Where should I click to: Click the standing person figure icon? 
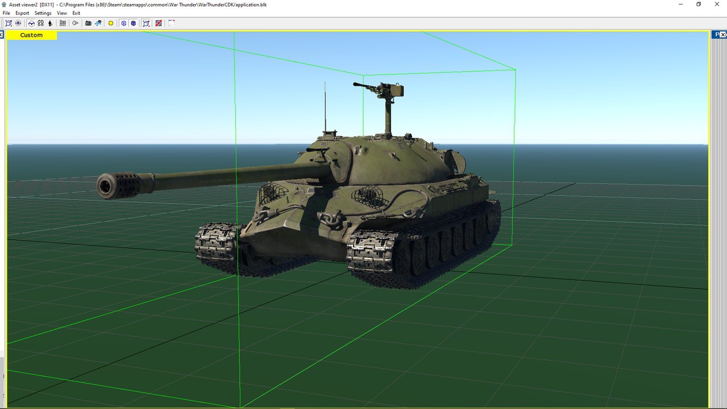tap(50, 23)
